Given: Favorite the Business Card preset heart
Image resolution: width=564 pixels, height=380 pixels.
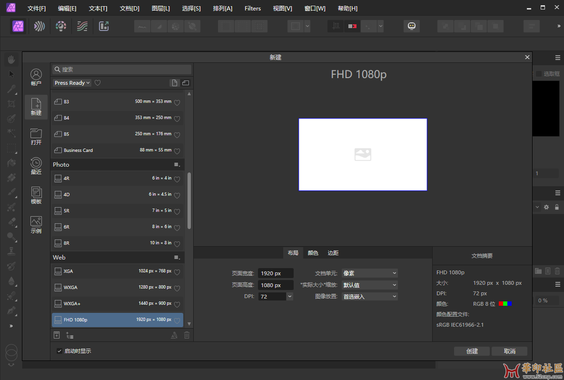Looking at the screenshot, I should pos(177,151).
